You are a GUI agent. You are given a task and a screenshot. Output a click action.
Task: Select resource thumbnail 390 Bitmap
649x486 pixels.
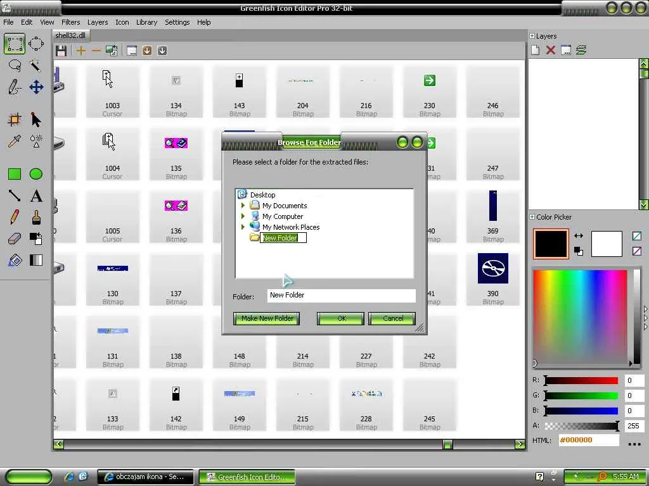(492, 278)
